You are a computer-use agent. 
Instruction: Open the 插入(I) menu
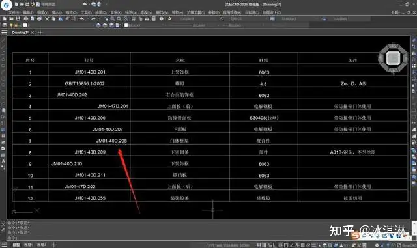[x=57, y=12]
